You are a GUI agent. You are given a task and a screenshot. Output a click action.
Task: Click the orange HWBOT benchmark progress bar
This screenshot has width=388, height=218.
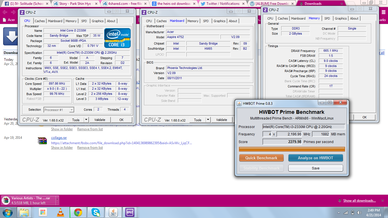292,149
